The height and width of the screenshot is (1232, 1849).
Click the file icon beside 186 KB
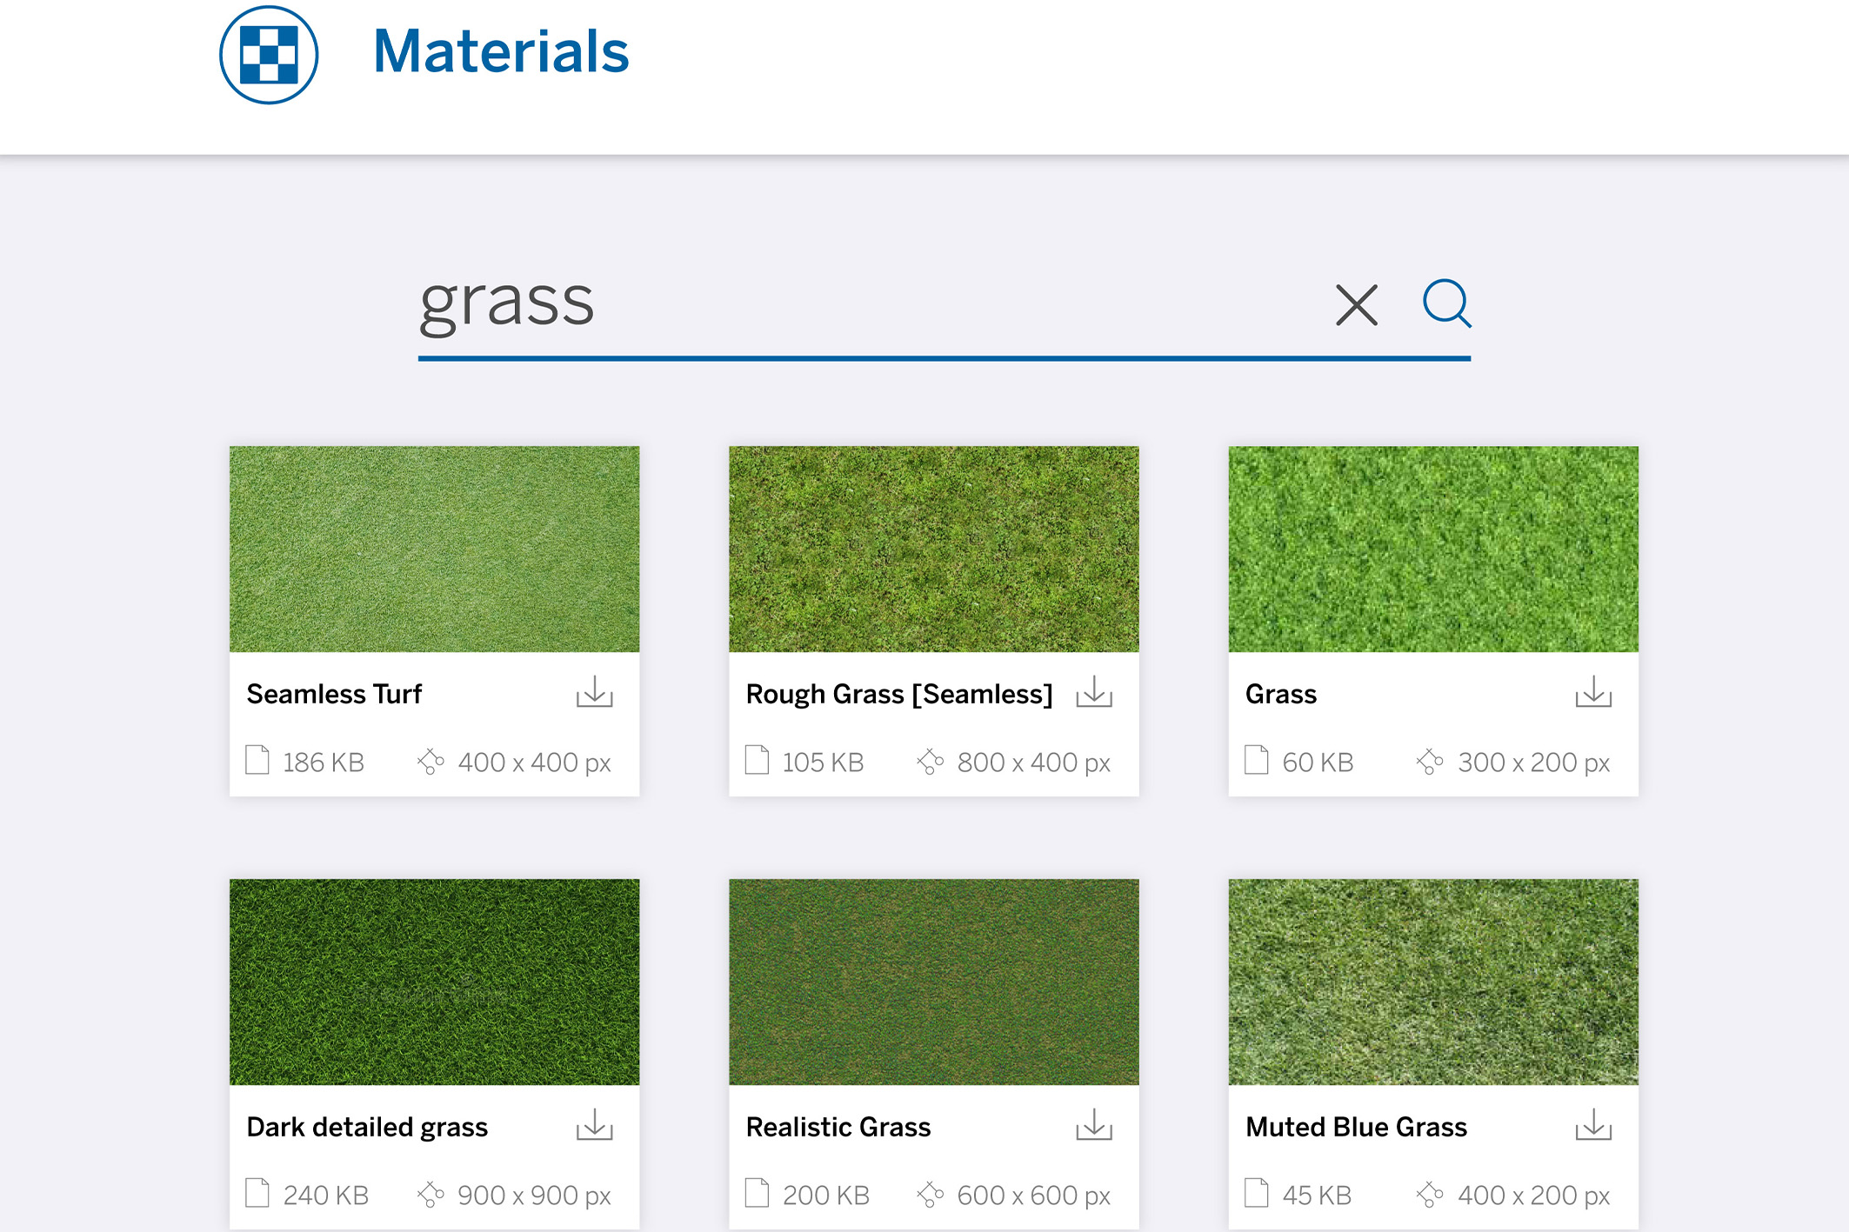pos(257,760)
